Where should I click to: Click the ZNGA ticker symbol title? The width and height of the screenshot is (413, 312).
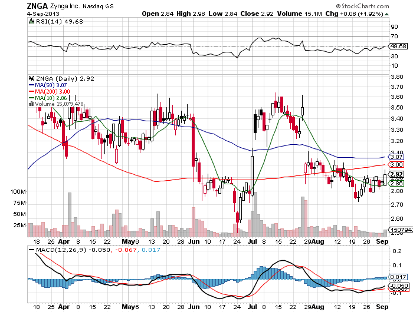pyautogui.click(x=37, y=6)
